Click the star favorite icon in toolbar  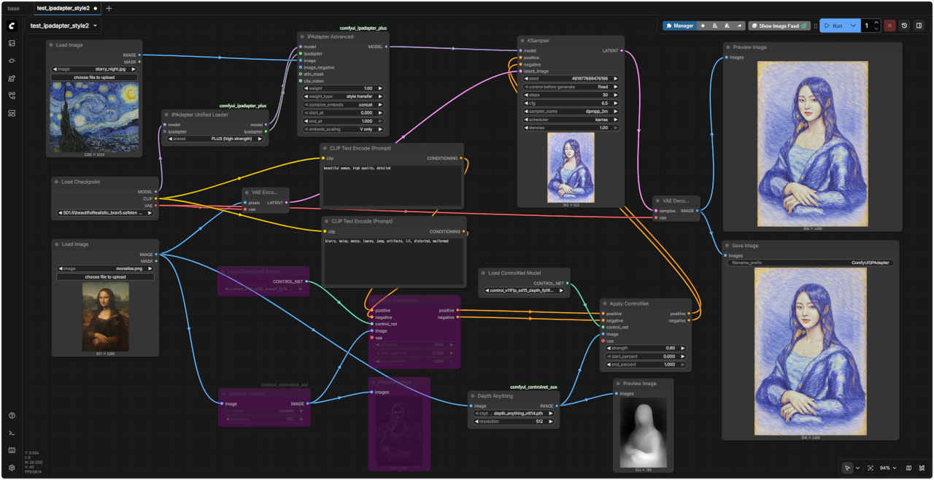click(x=703, y=26)
